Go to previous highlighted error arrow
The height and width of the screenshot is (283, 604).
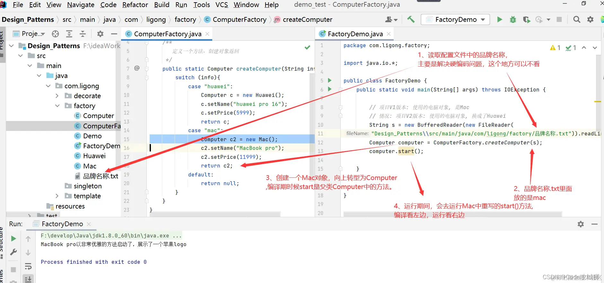click(x=584, y=48)
